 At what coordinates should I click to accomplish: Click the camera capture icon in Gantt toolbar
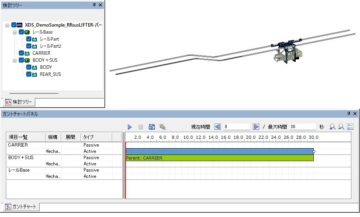152,127
